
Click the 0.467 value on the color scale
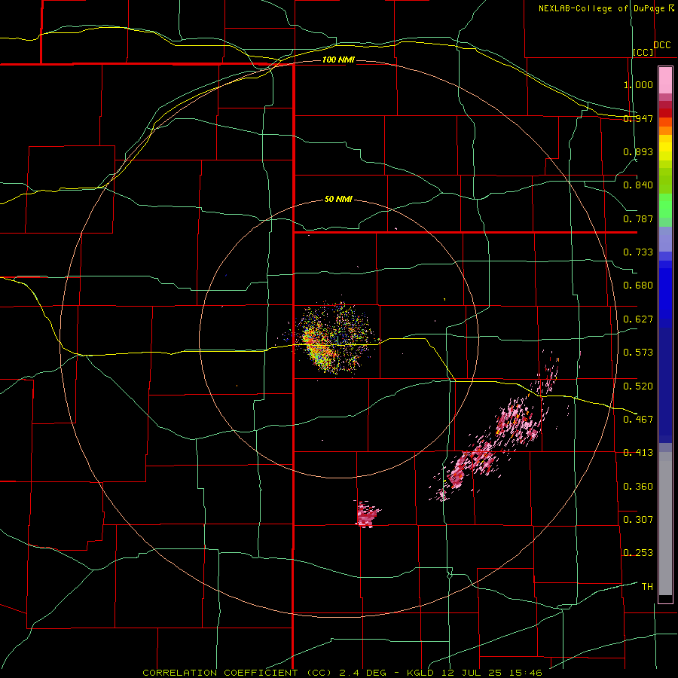point(638,420)
